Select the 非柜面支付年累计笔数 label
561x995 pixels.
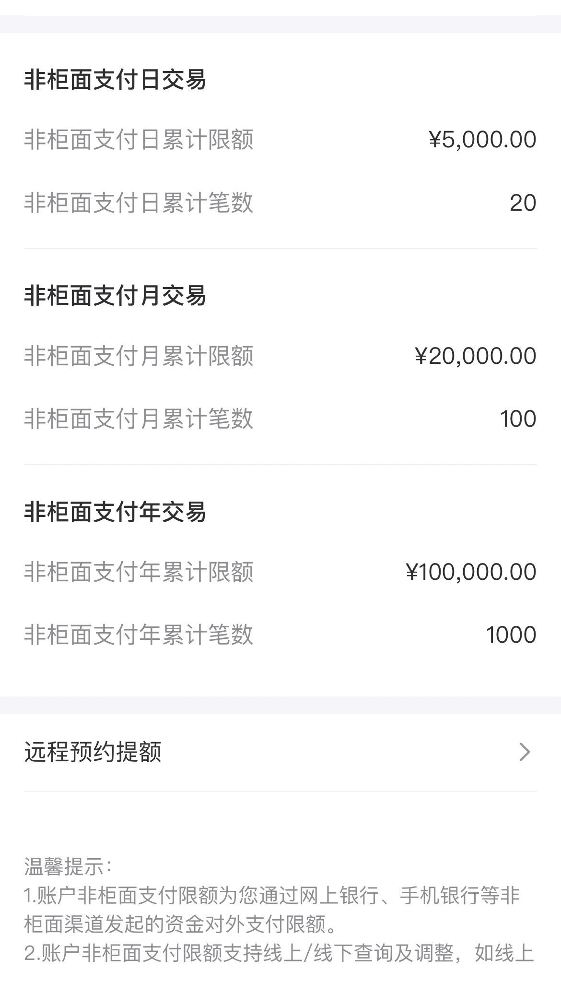coord(139,635)
